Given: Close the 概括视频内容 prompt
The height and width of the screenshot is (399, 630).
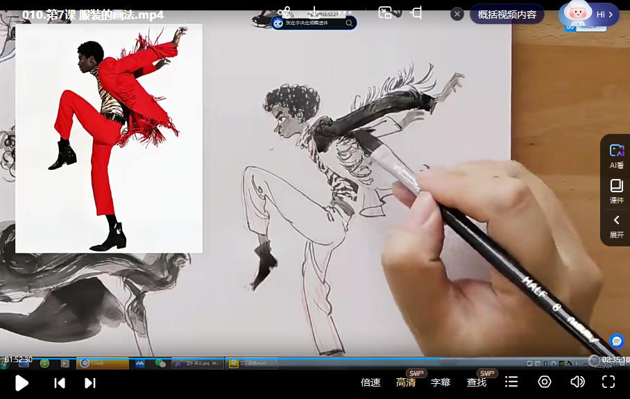Looking at the screenshot, I should pos(457,14).
